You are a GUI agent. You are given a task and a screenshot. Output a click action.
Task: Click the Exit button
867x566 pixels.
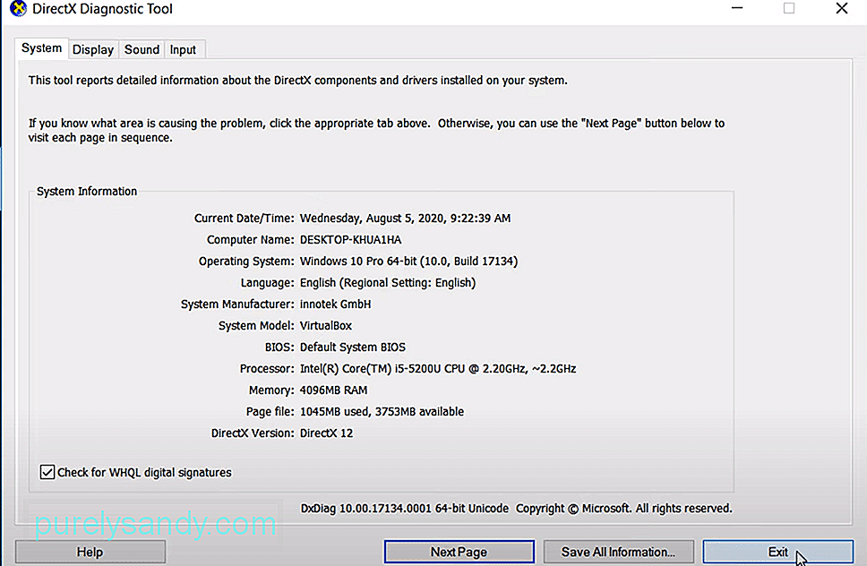pos(777,553)
